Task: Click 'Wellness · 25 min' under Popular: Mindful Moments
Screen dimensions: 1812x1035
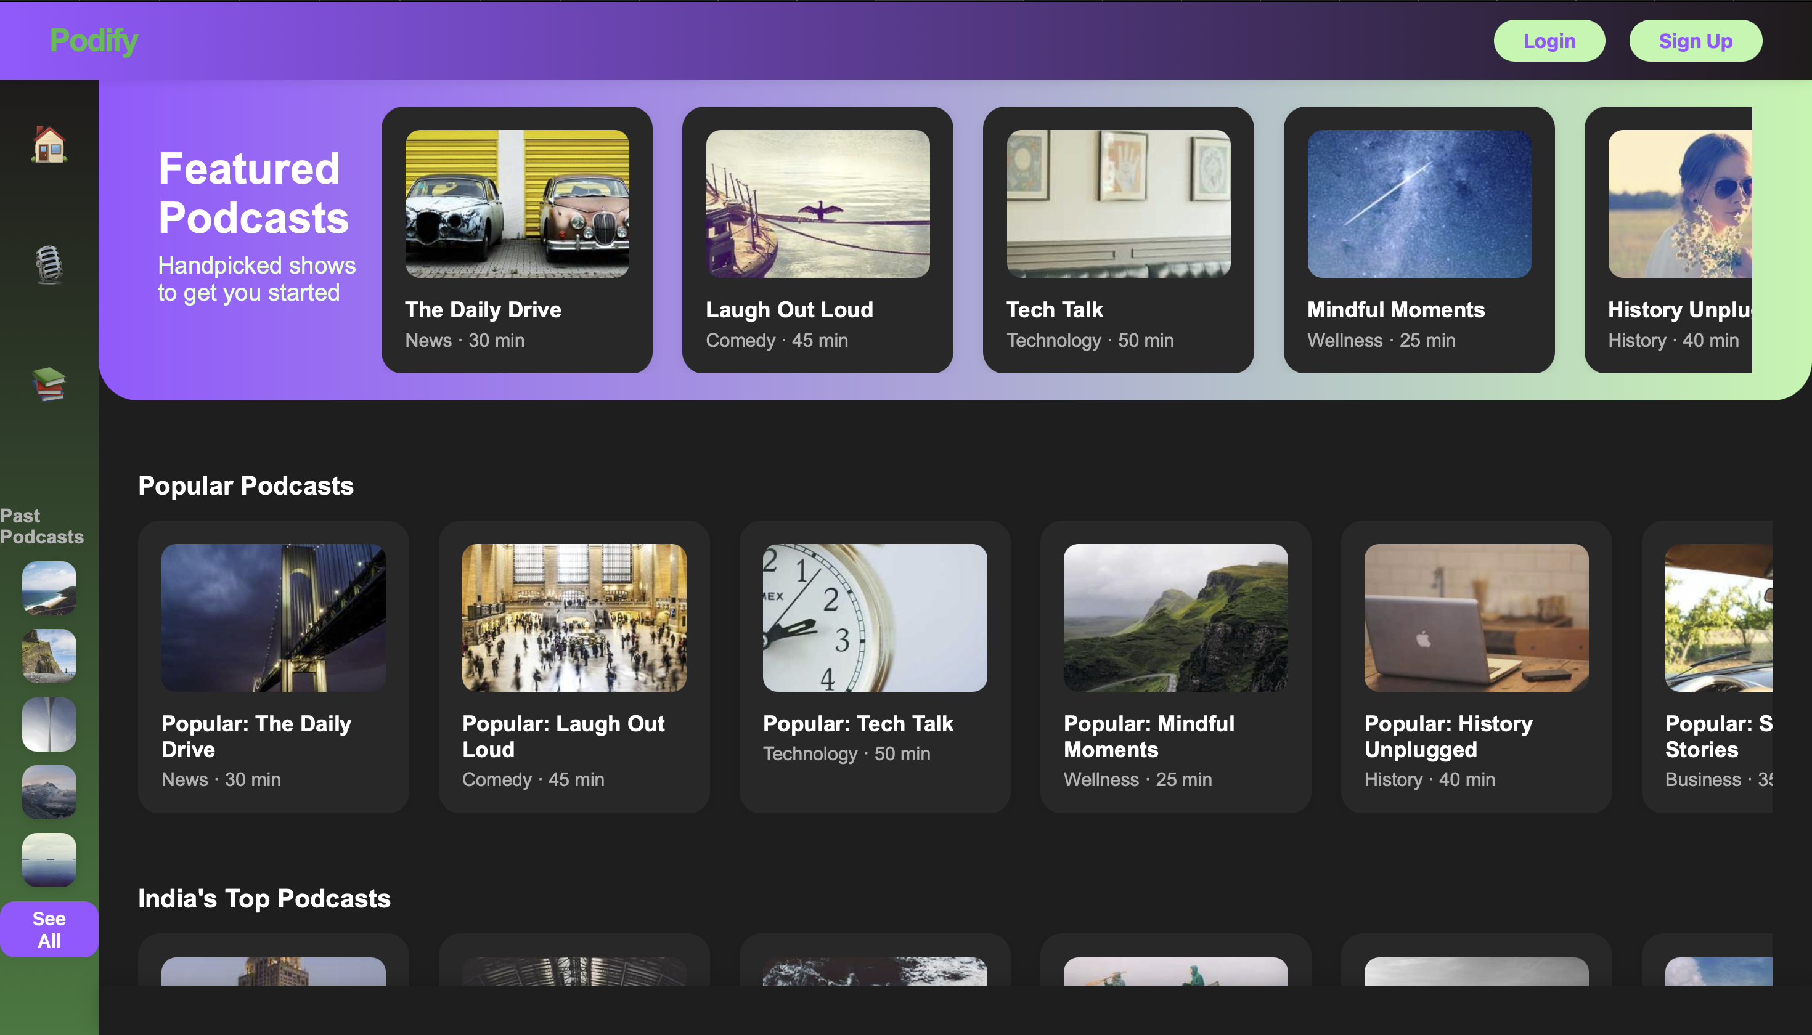Action: pyautogui.click(x=1138, y=780)
